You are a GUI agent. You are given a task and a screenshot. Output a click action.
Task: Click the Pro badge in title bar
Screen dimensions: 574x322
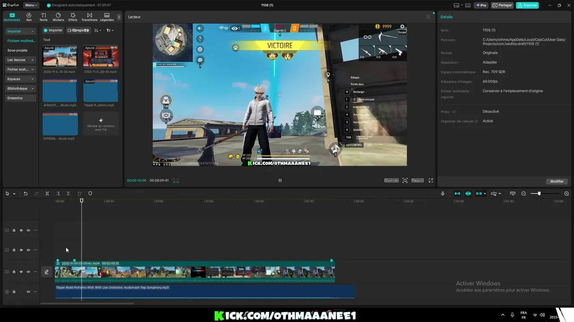[482, 5]
